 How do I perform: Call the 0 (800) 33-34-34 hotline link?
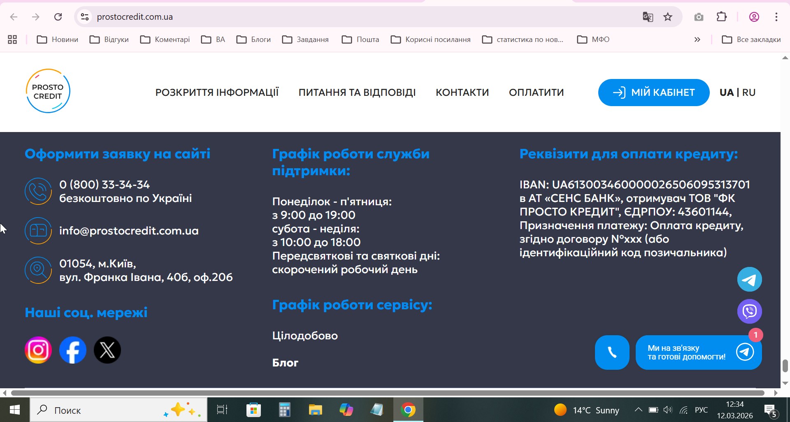tap(105, 185)
